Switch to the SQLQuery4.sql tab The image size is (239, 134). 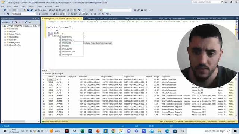point(100,19)
